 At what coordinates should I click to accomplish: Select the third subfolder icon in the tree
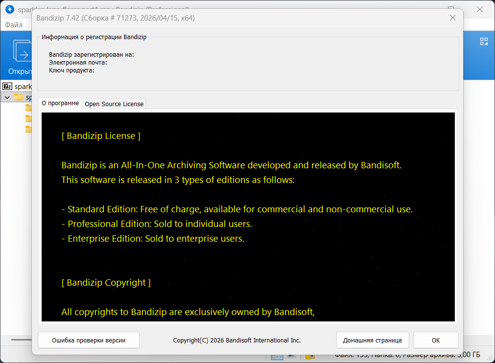[x=28, y=129]
